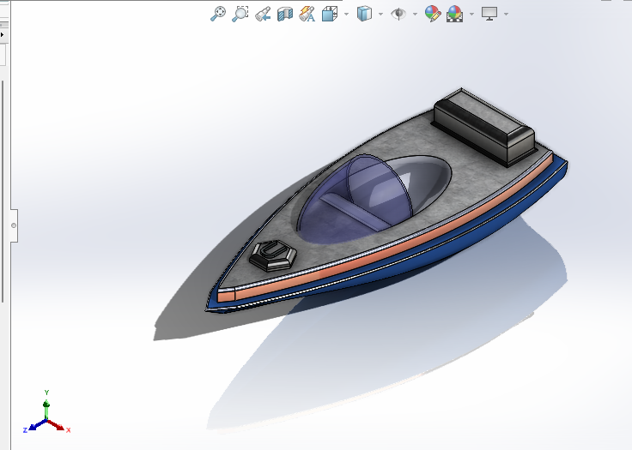Expand the Apply Scene dropdown arrow

coord(471,14)
